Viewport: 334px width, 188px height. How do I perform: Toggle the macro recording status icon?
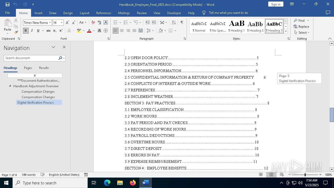click(x=86, y=175)
